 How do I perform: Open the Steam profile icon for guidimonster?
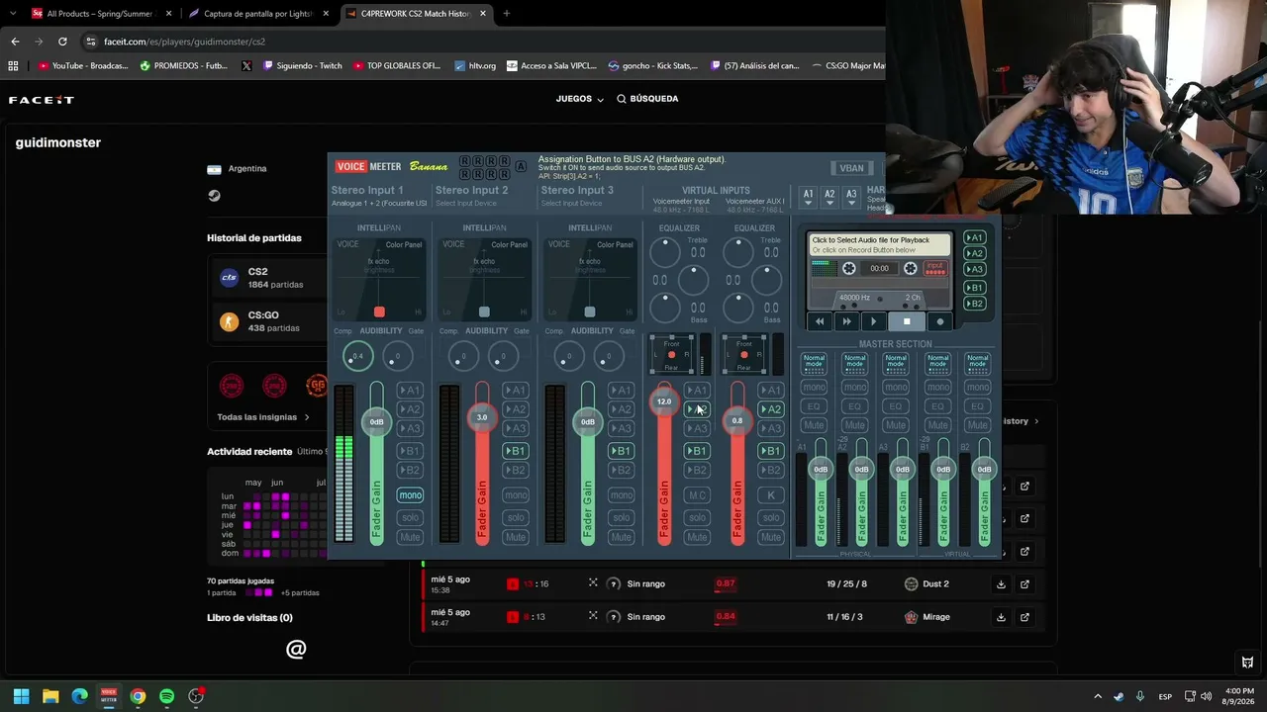point(214,196)
